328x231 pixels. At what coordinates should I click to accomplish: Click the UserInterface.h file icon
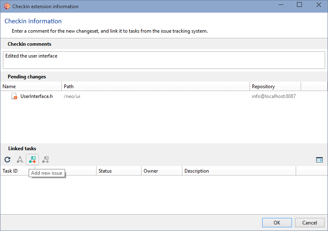[x=14, y=96]
